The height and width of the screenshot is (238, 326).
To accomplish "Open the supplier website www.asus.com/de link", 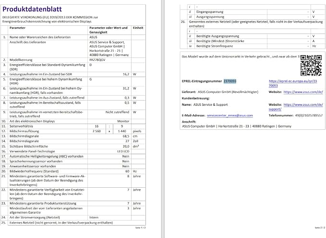I will click(303, 92).
